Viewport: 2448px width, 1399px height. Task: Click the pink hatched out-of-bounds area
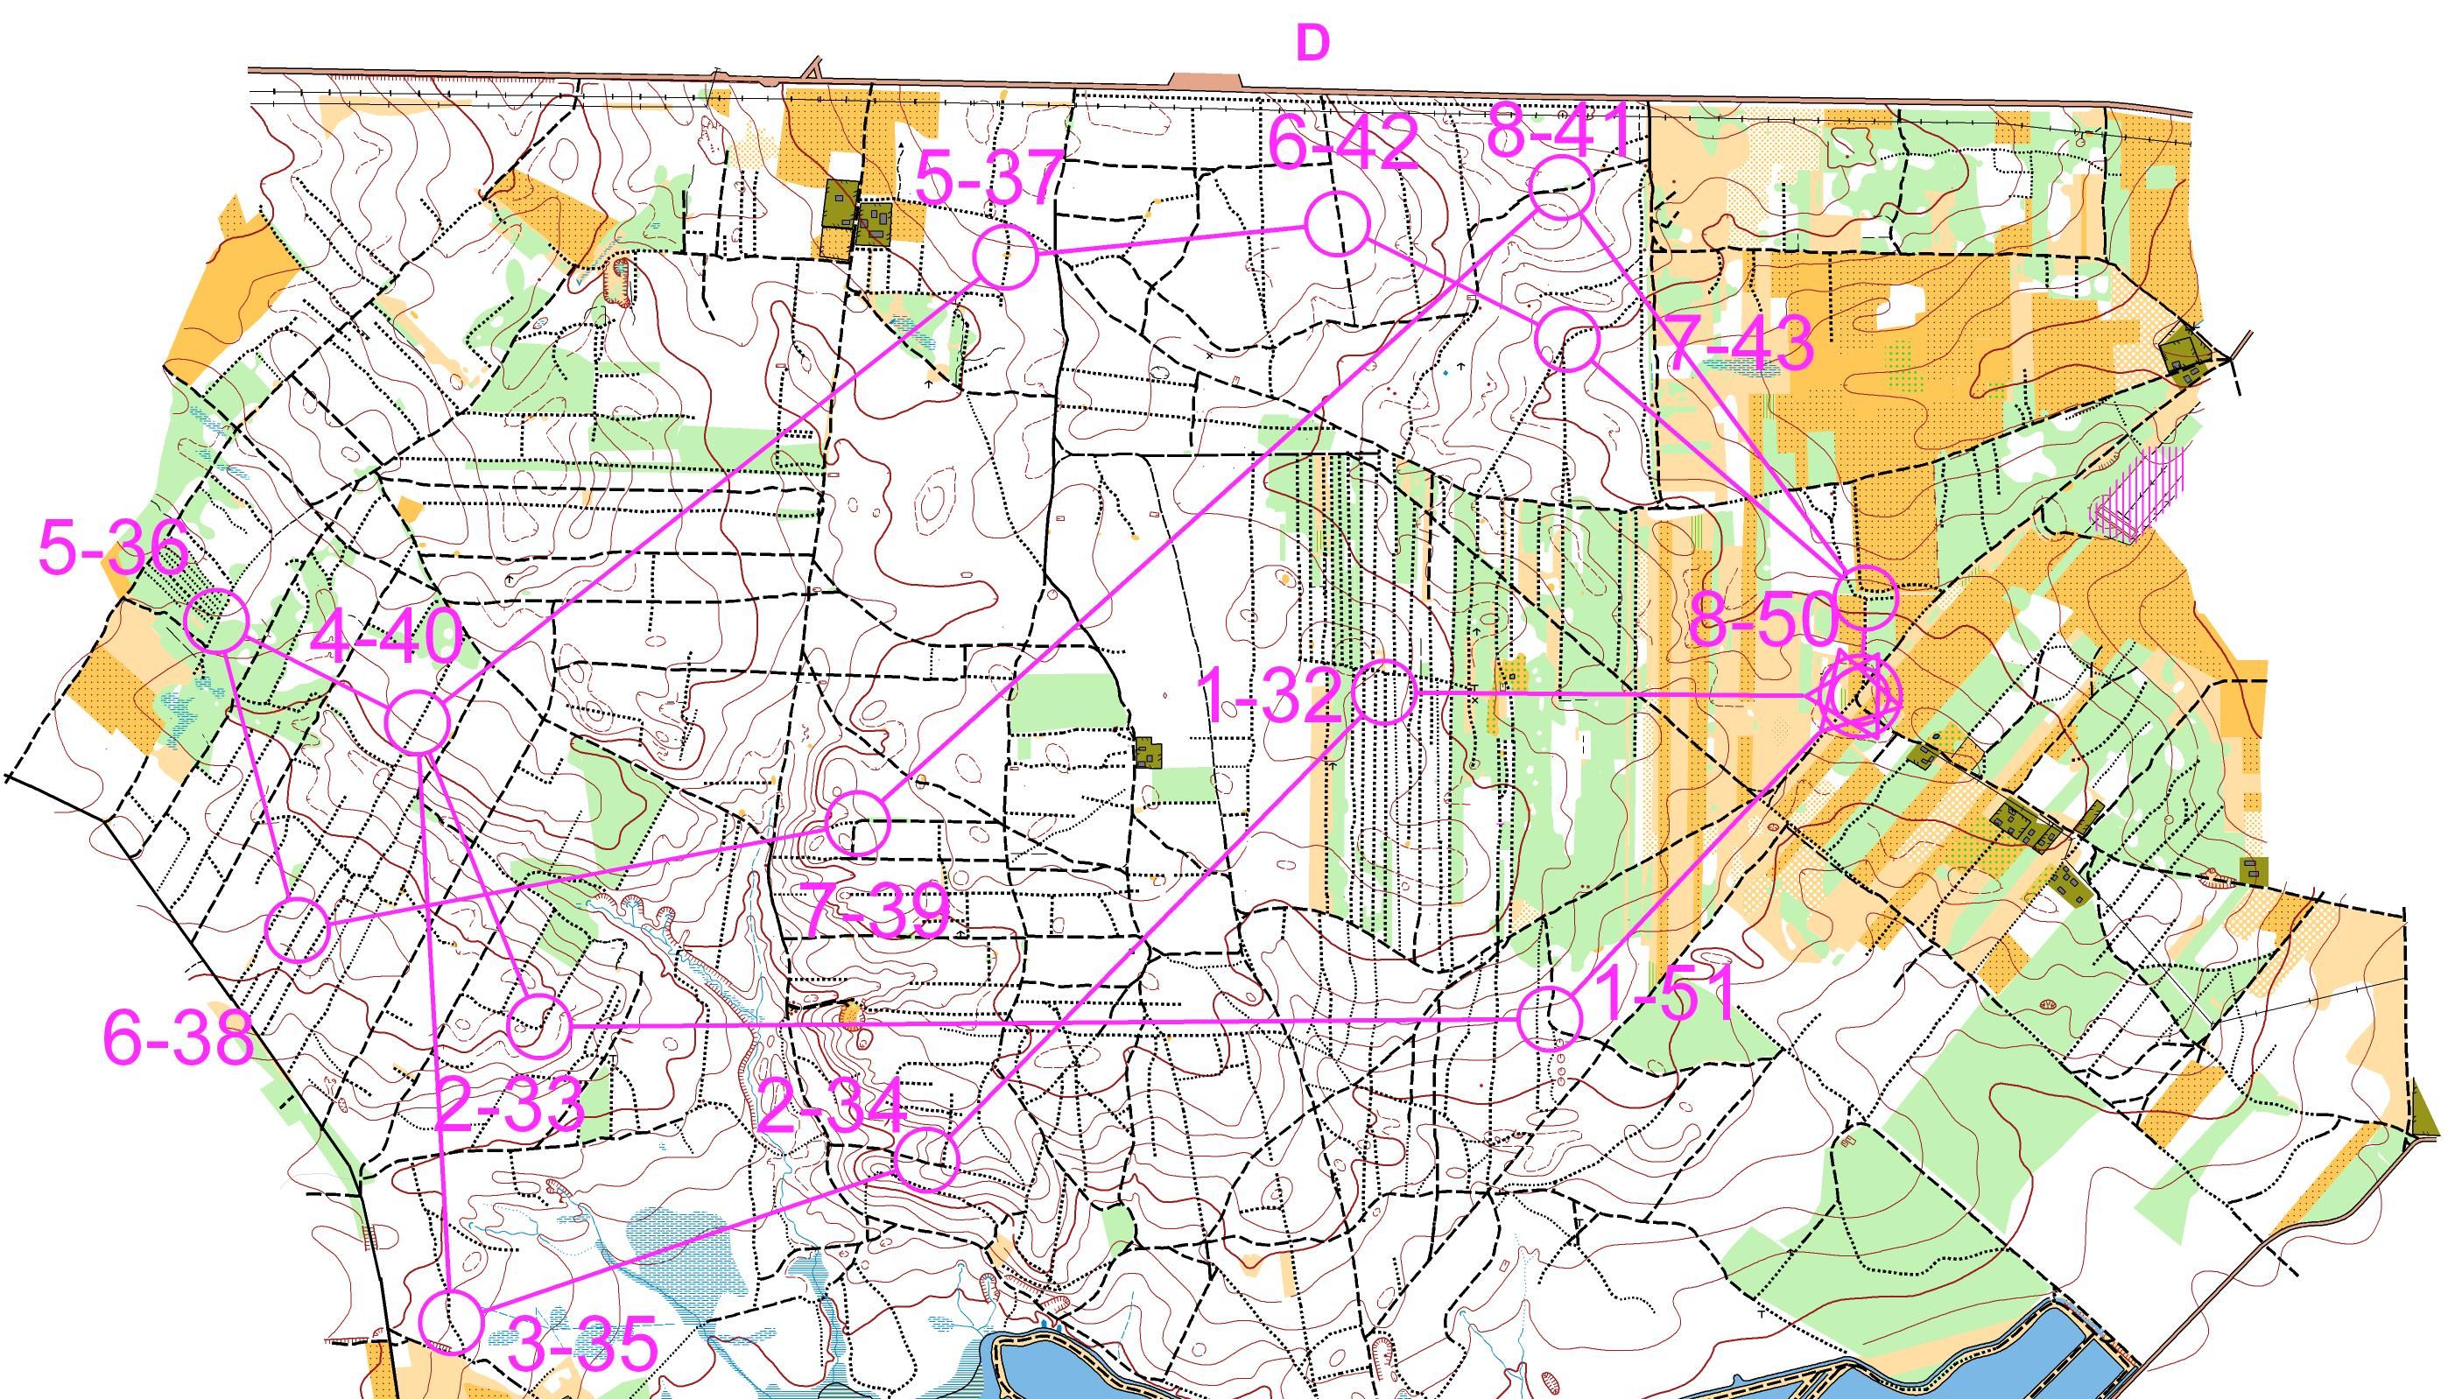point(2142,493)
